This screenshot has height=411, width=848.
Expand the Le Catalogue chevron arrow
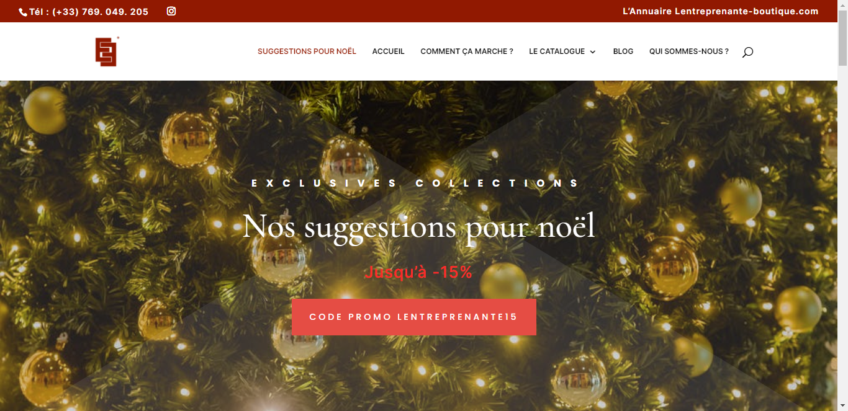pyautogui.click(x=593, y=52)
